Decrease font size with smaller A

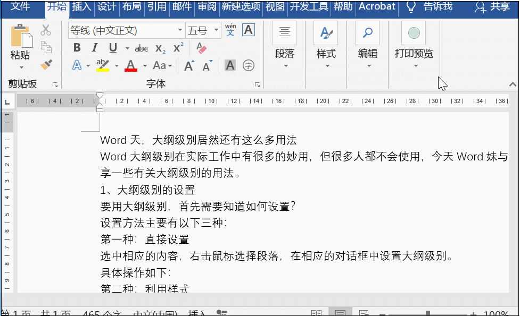(208, 65)
